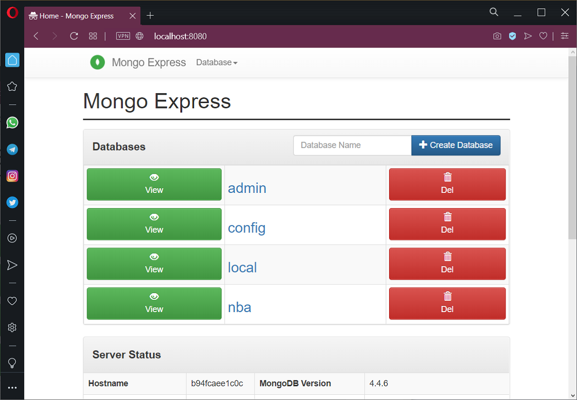Open the admin database link
The image size is (577, 400).
[x=247, y=188]
